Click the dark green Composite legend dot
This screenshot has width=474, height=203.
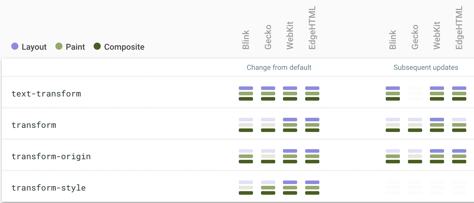coord(97,46)
